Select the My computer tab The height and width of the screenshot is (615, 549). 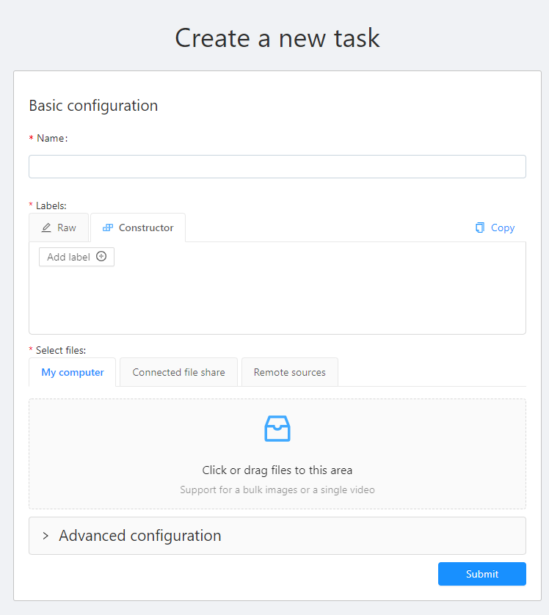point(72,372)
